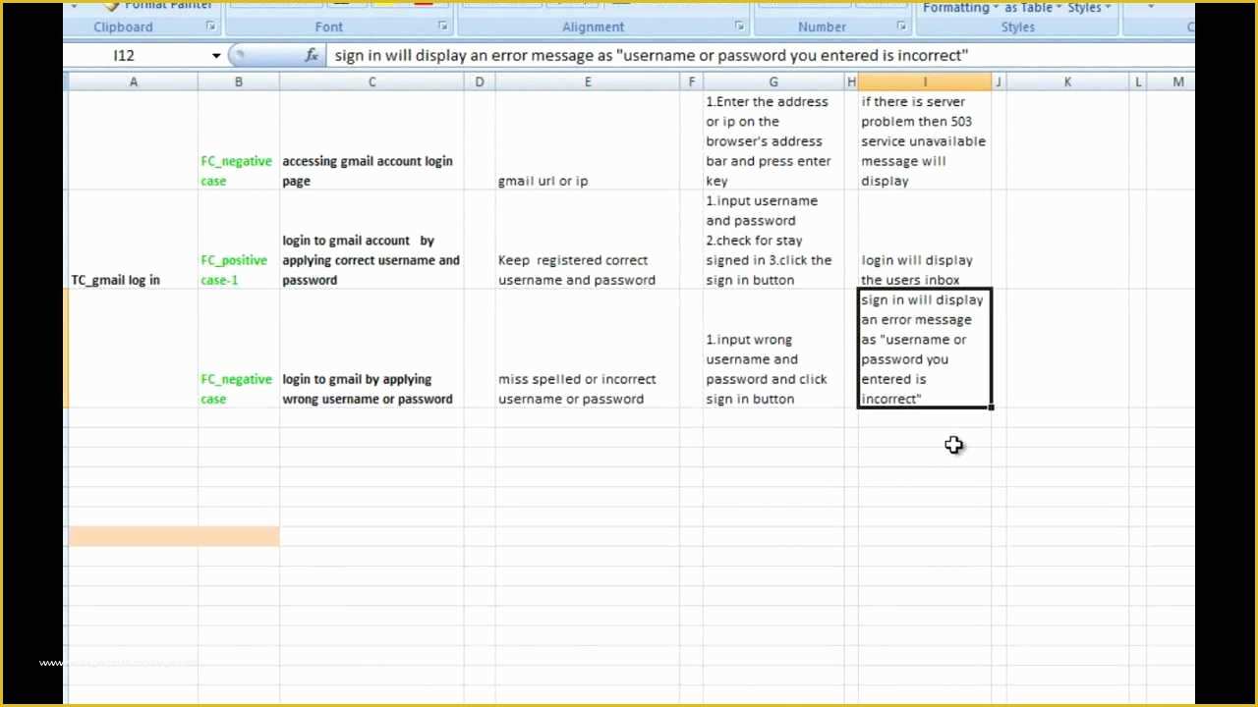1258x707 pixels.
Task: Click the Clipboard group label
Action: point(123,27)
